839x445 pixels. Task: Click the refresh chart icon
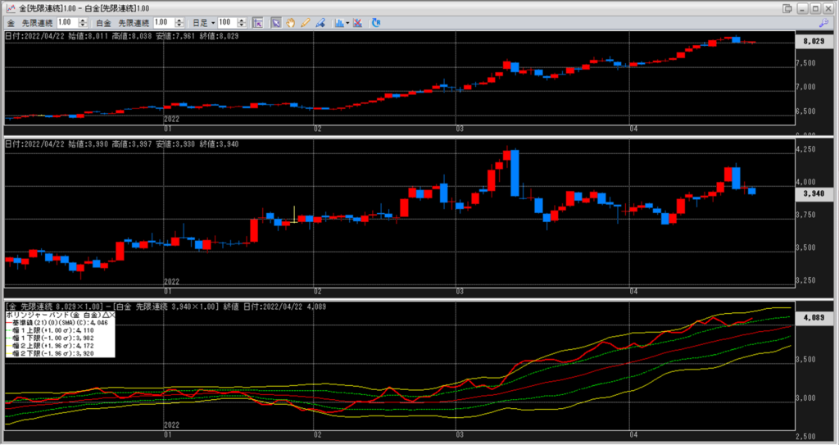[376, 22]
